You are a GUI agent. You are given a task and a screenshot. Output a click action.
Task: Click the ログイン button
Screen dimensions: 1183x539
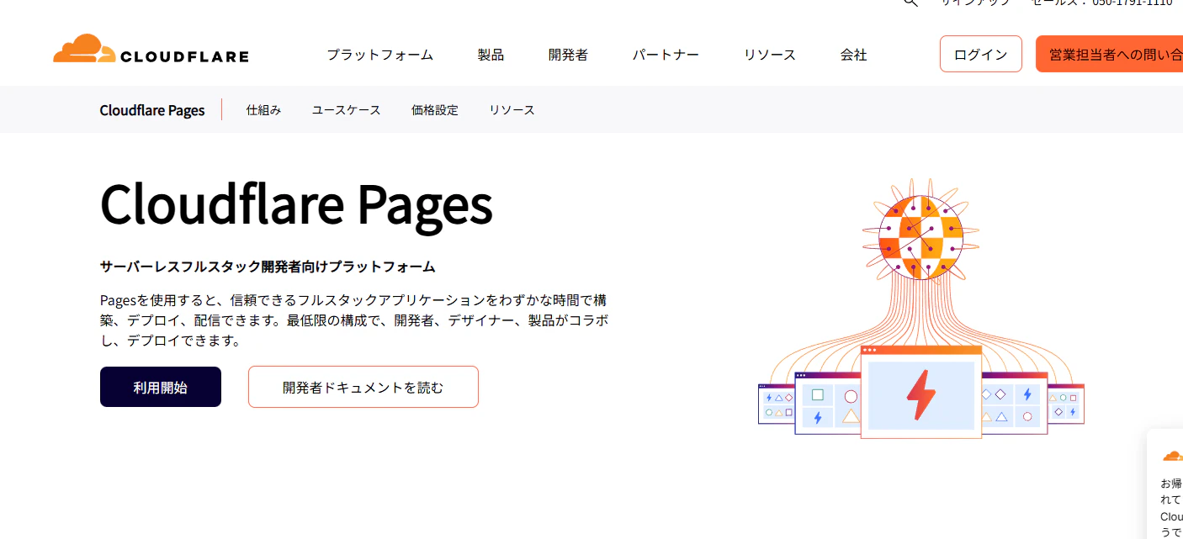pyautogui.click(x=981, y=54)
